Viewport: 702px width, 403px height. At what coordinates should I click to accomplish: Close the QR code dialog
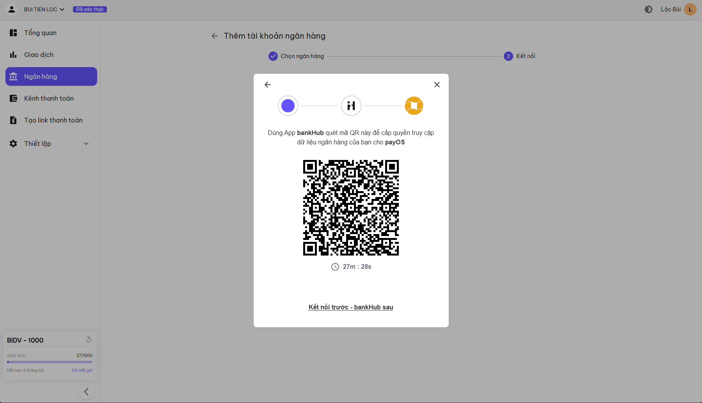tap(437, 85)
